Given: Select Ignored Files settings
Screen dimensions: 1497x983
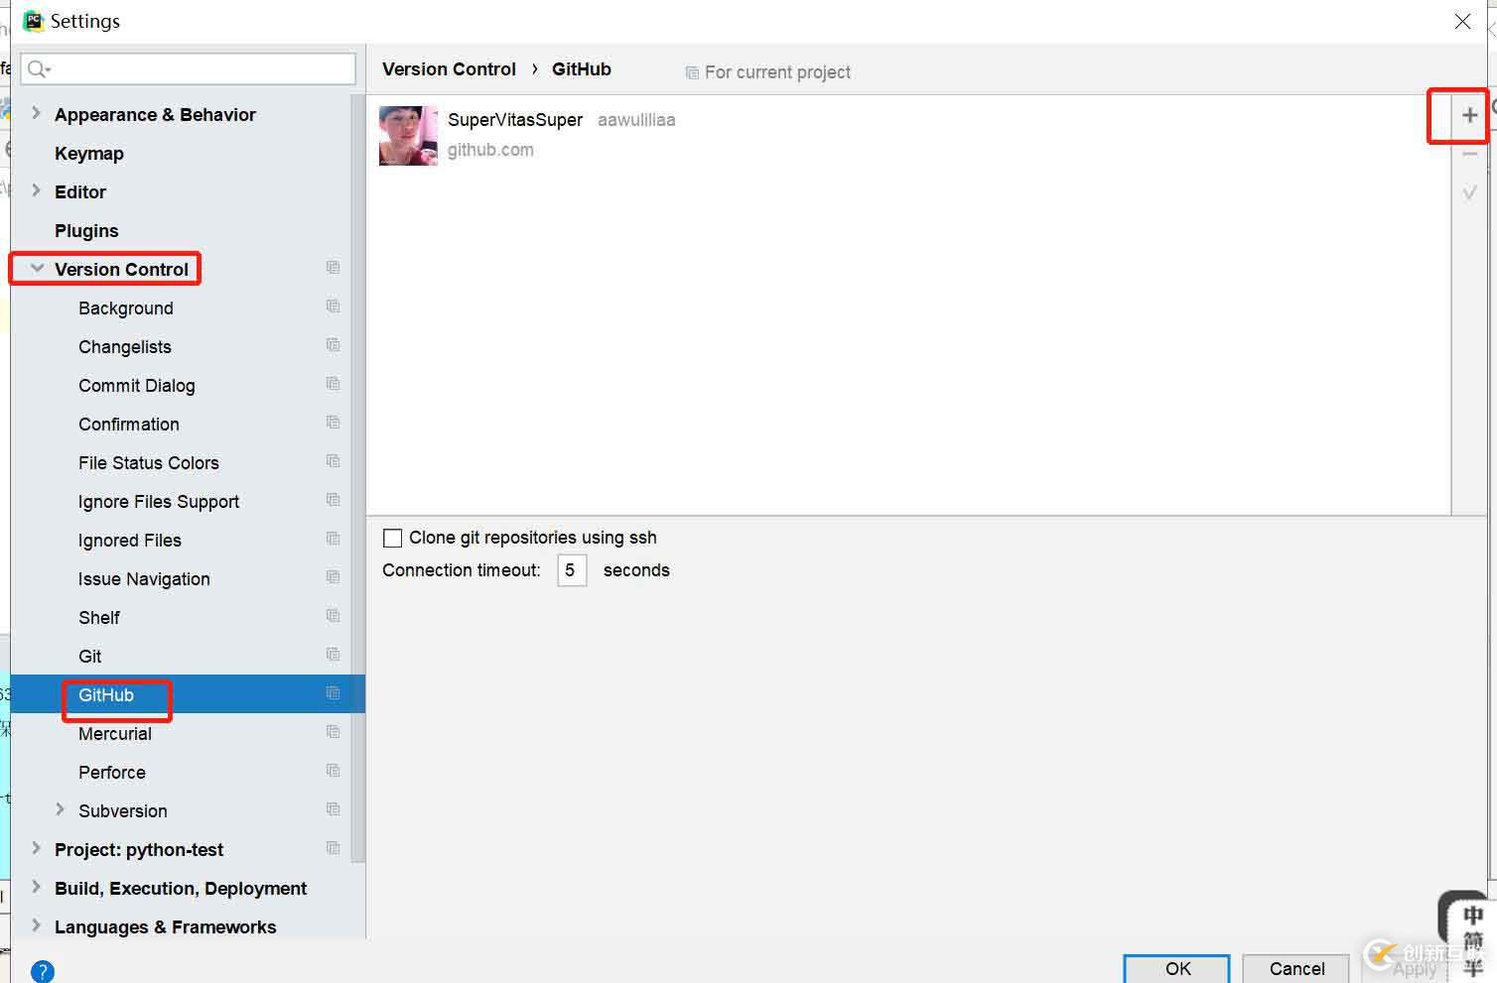Looking at the screenshot, I should click(130, 541).
